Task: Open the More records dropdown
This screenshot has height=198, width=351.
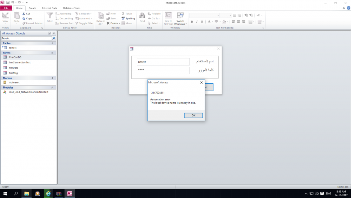Action: click(x=128, y=23)
